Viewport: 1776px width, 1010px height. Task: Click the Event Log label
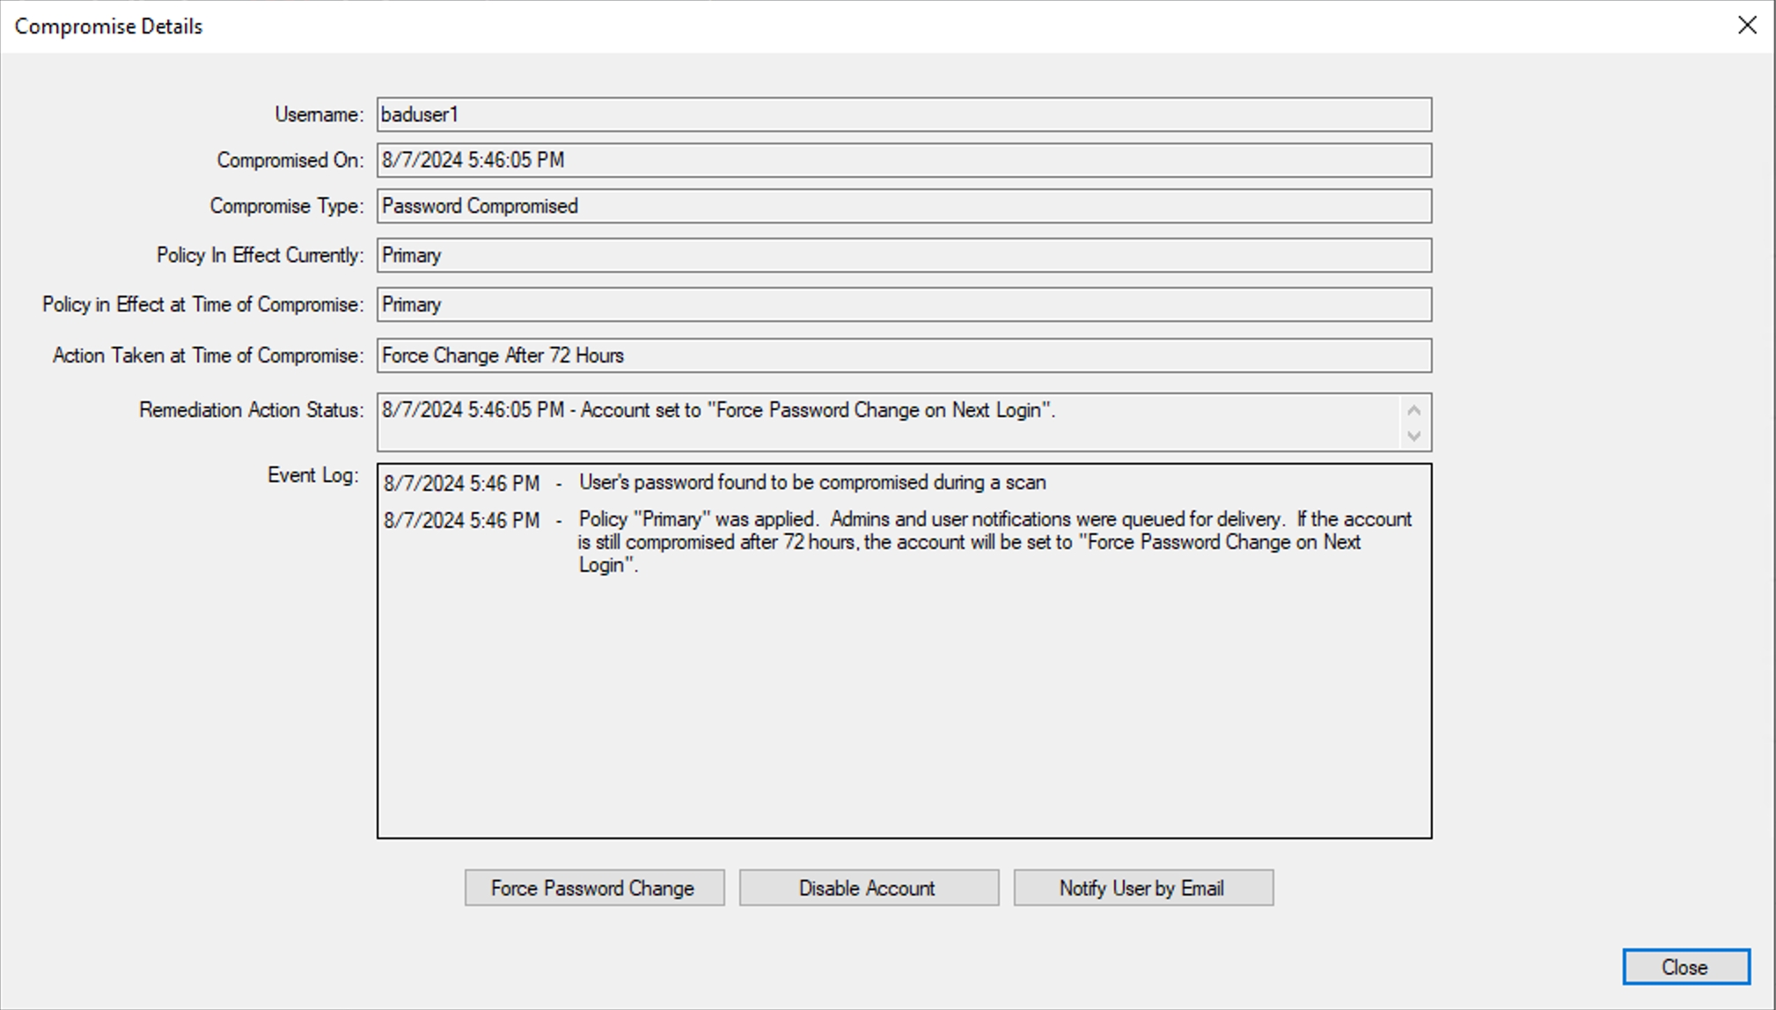tap(312, 475)
